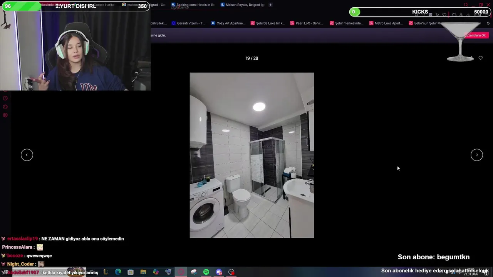The image size is (493, 277).
Task: Switch to the Maison Royale, Belgrad tab
Action: 242,5
